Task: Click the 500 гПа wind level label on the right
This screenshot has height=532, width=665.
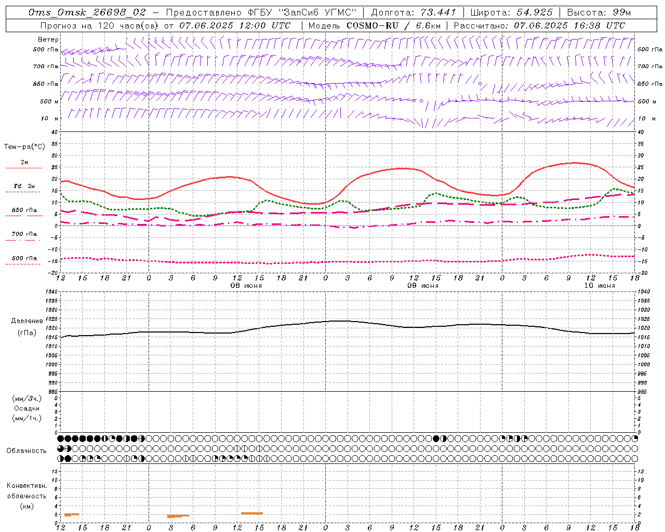Action: coord(650,49)
